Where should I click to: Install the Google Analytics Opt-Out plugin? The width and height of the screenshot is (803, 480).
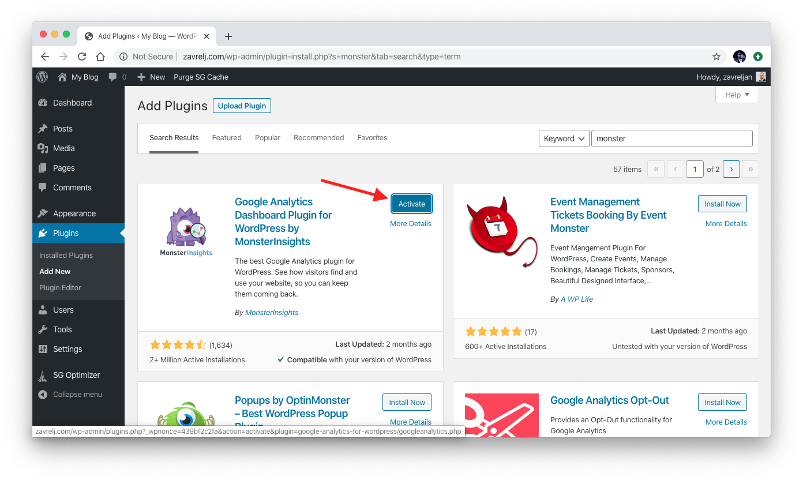(x=722, y=402)
